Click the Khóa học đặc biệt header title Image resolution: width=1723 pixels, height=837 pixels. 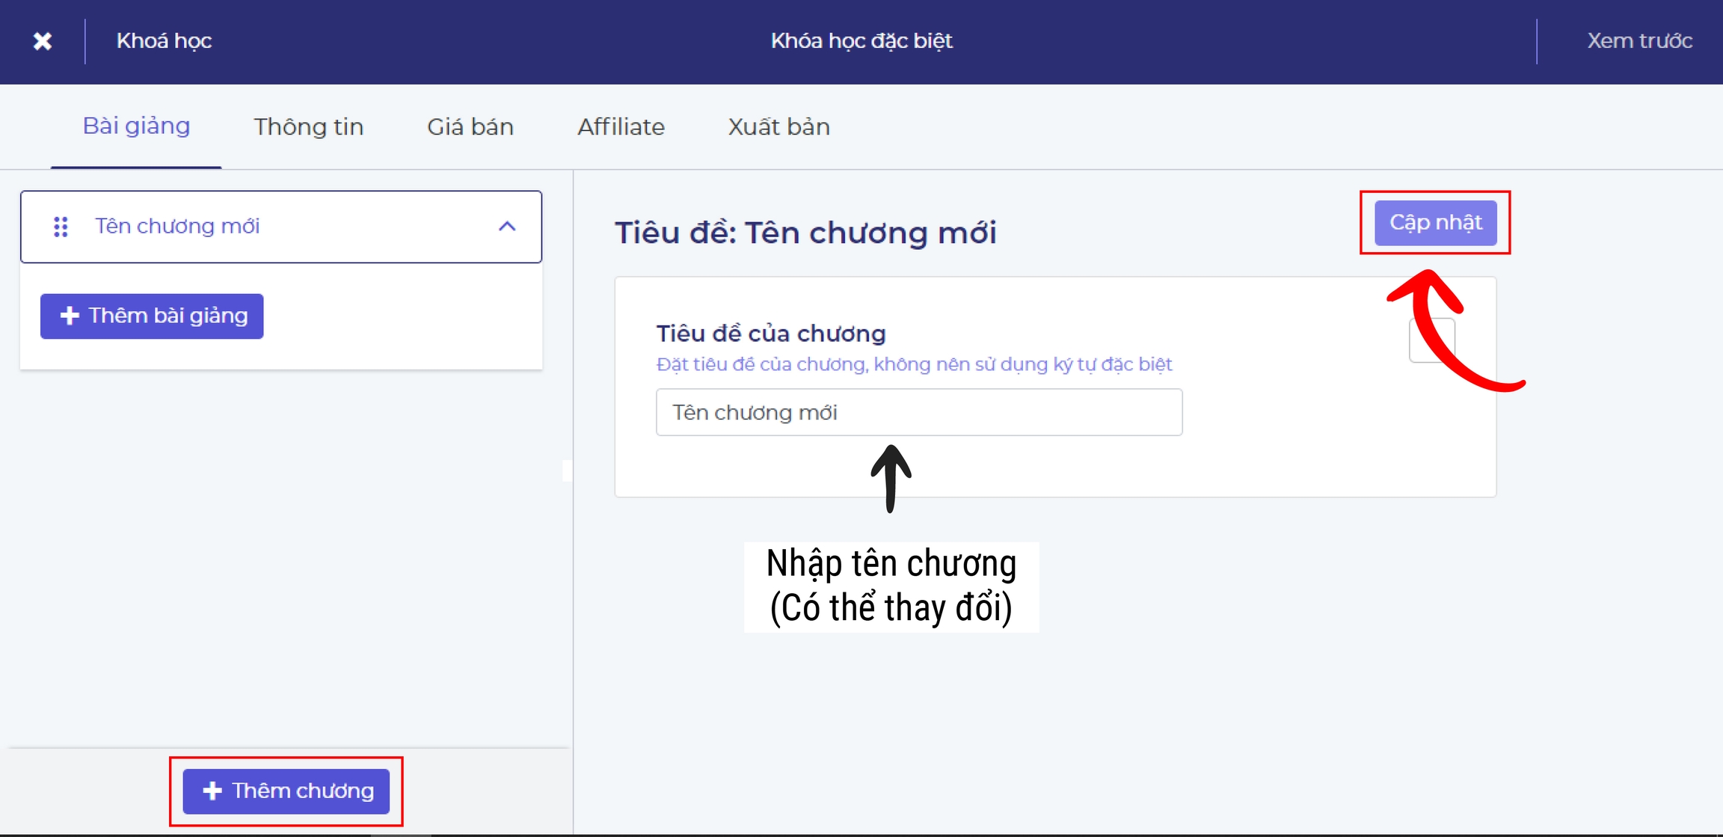(x=861, y=41)
